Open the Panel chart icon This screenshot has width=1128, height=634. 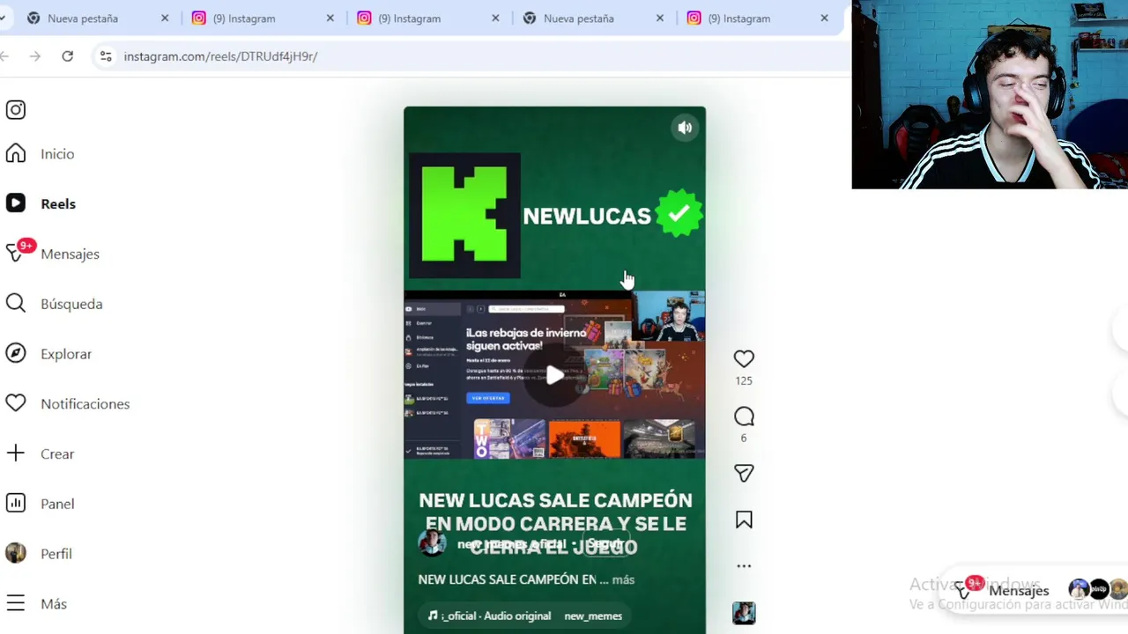click(16, 504)
